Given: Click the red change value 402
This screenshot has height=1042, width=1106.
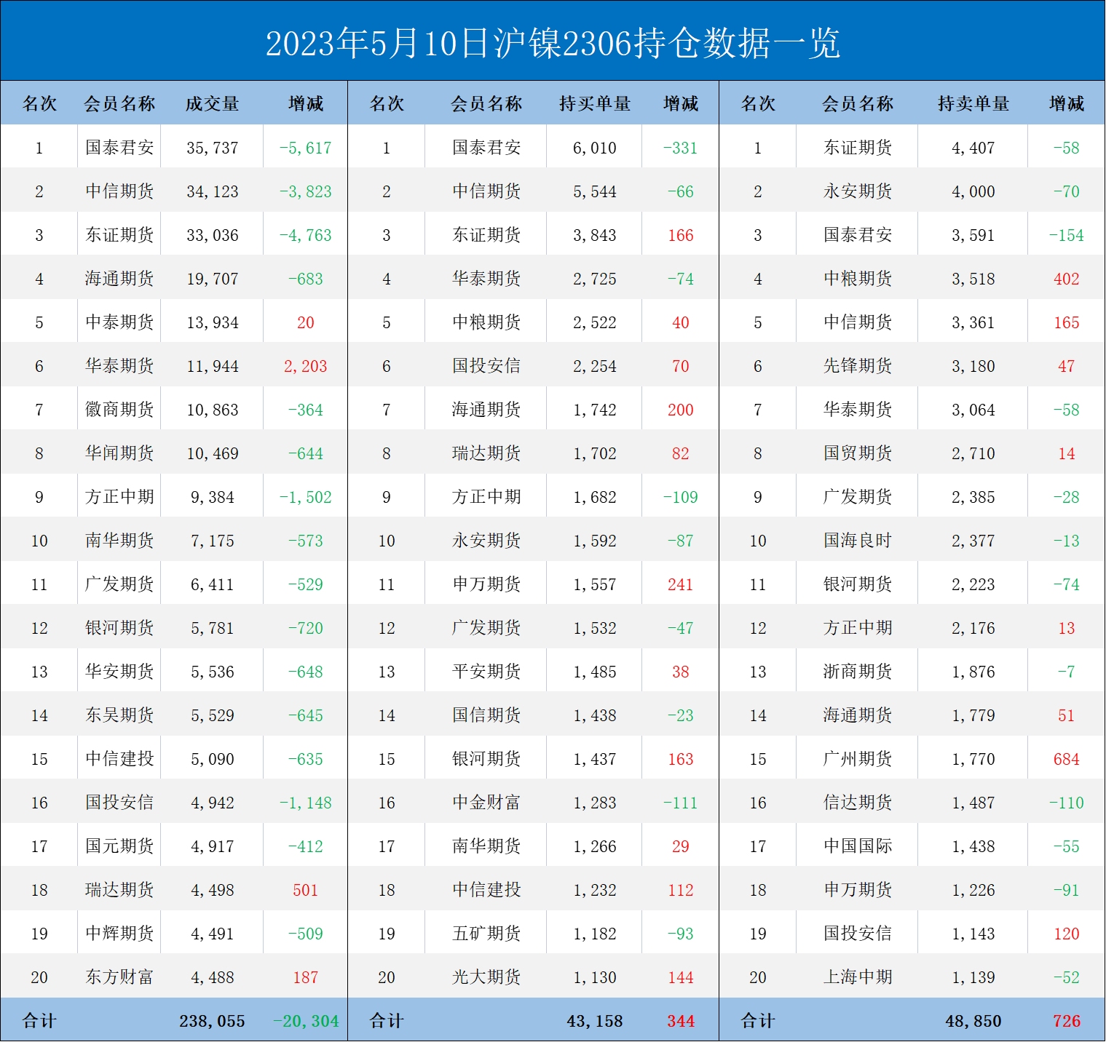Looking at the screenshot, I should pyautogui.click(x=1066, y=279).
